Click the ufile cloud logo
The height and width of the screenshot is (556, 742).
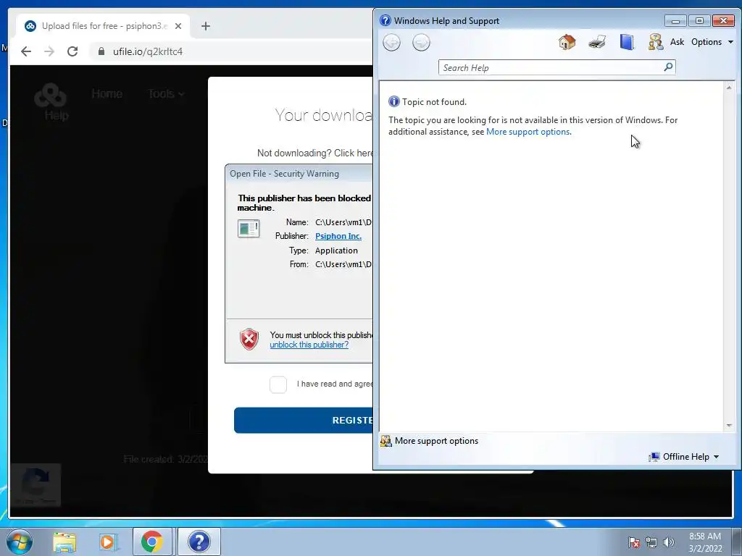click(50, 95)
